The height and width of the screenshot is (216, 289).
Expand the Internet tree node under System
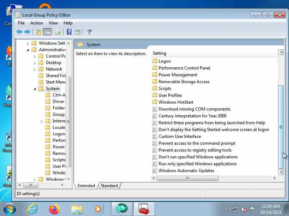coord(42,121)
